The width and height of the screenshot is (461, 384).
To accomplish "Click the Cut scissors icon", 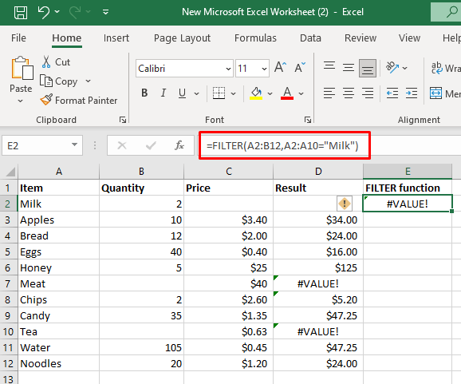I will click(x=46, y=62).
